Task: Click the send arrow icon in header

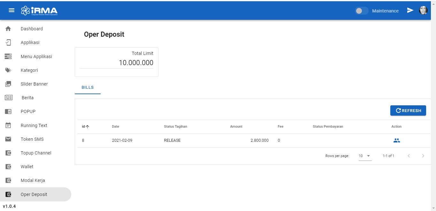Action: [410, 11]
